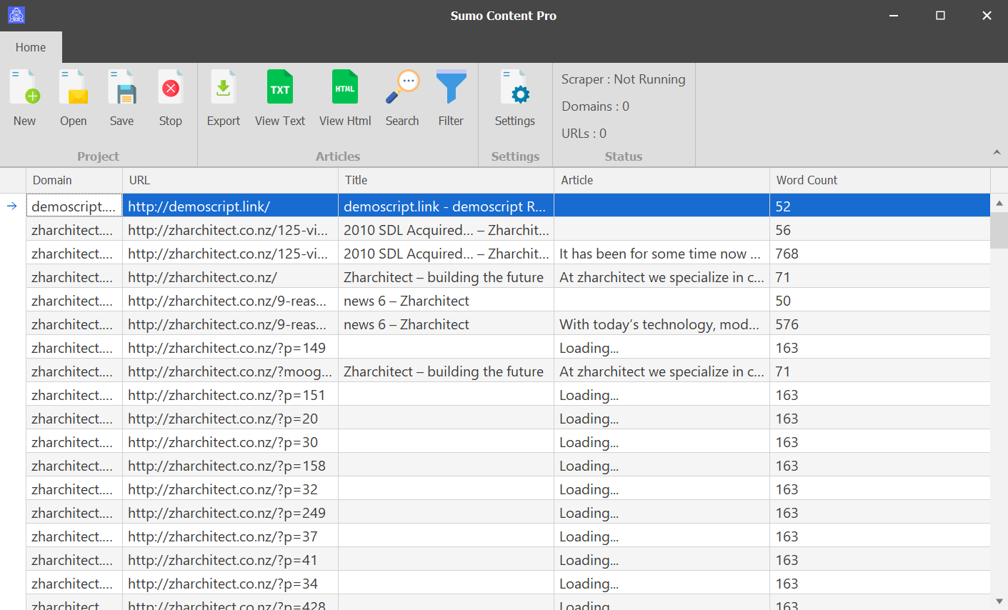Collapse the ribbon with the chevron
The width and height of the screenshot is (1008, 610).
point(997,152)
